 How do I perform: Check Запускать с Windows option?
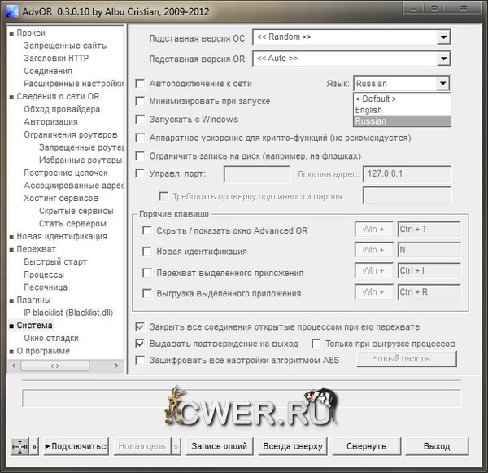pyautogui.click(x=140, y=120)
